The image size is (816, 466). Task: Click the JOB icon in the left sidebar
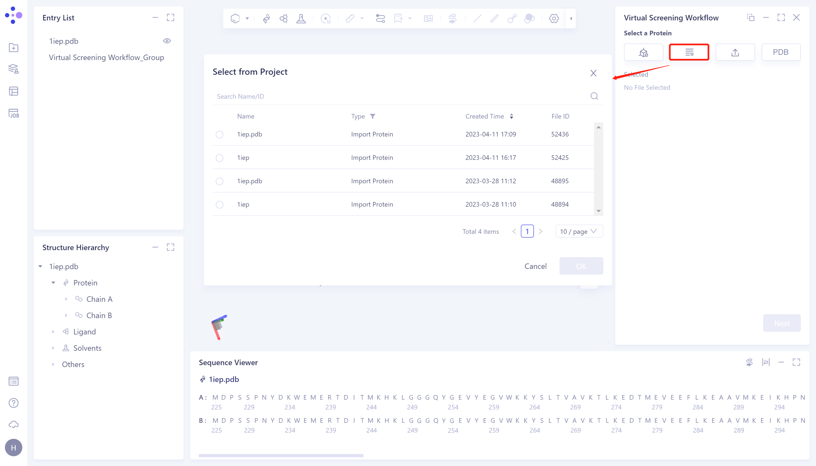pyautogui.click(x=13, y=113)
